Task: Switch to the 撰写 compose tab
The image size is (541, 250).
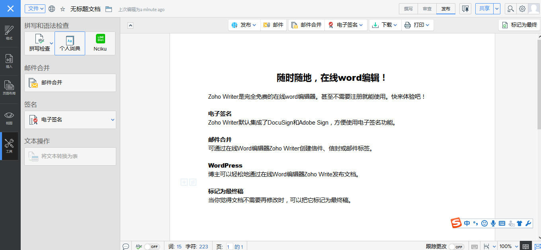Action: coord(408,9)
